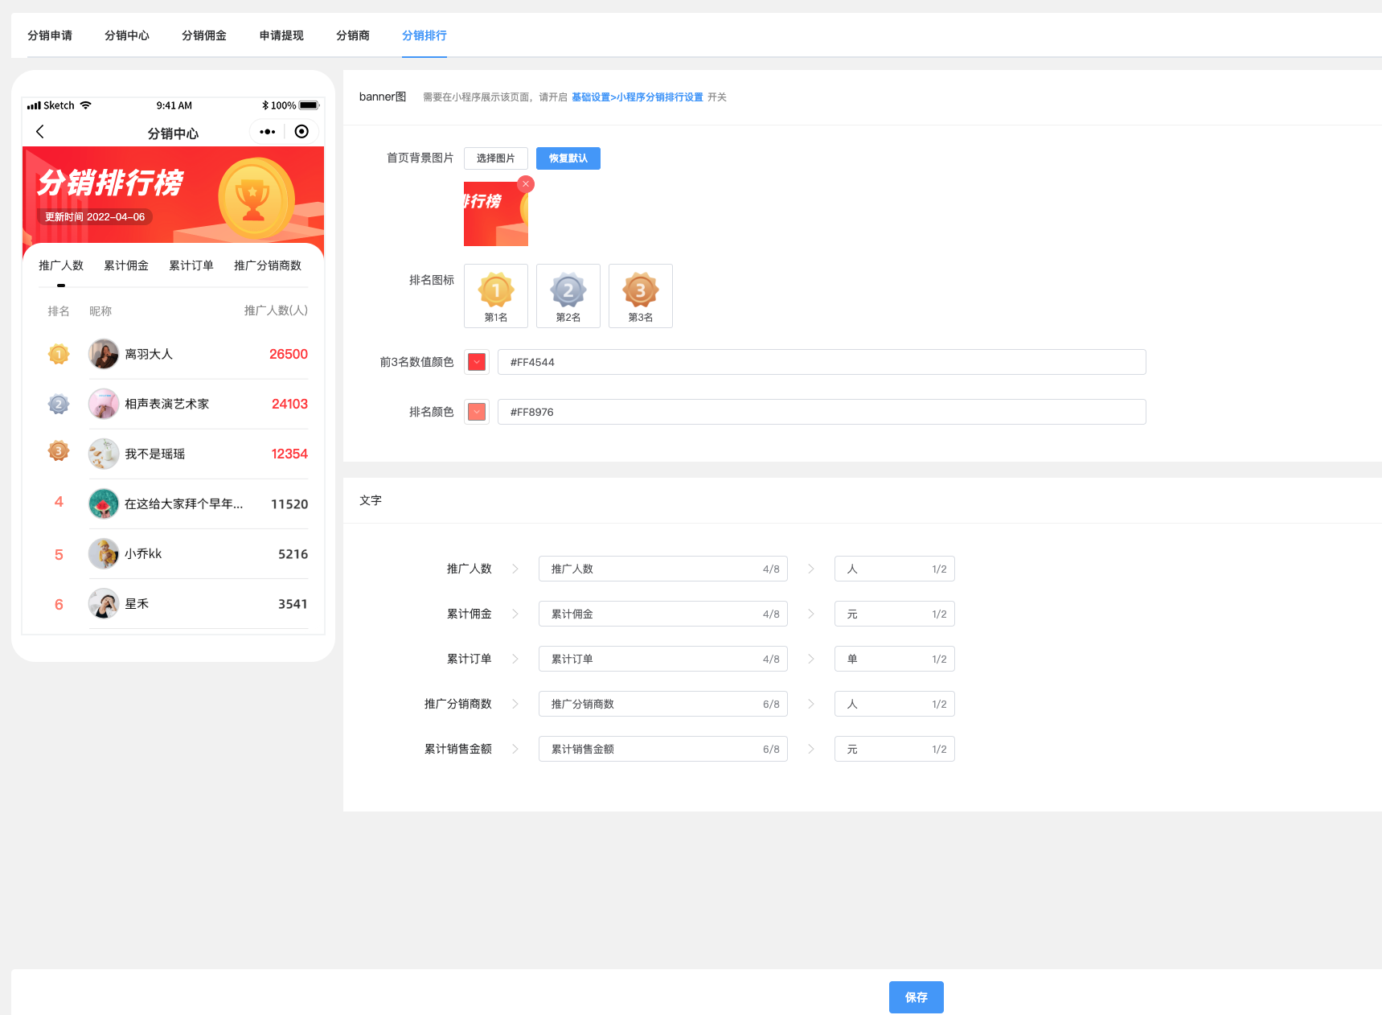Click the #FF8976 color value field
This screenshot has height=1015, width=1382.
822,412
